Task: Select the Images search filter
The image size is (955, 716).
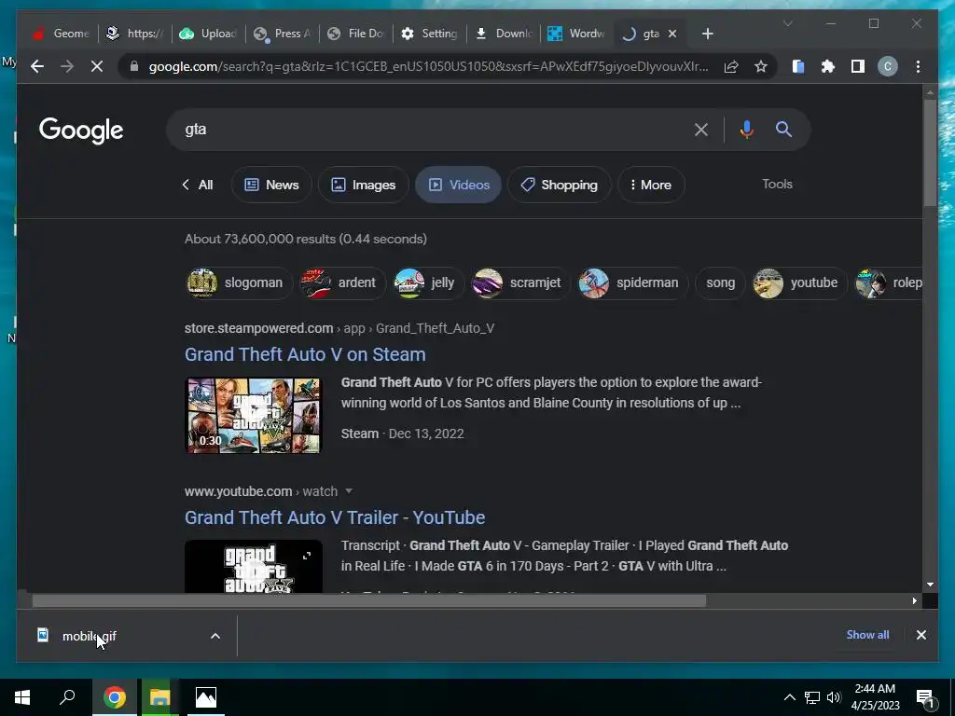Action: click(364, 185)
